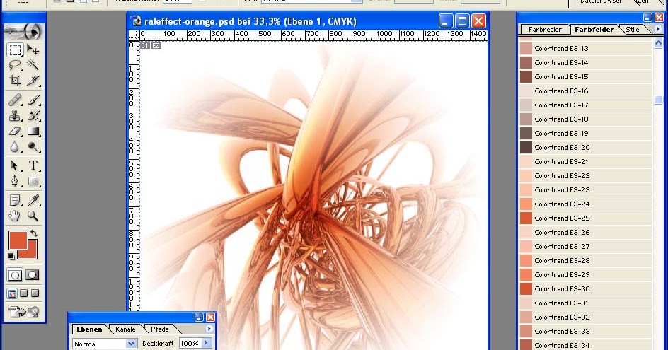Viewport: 668px width, 350px height.
Task: Open the Deckkraft slider arrow
Action: 206,343
